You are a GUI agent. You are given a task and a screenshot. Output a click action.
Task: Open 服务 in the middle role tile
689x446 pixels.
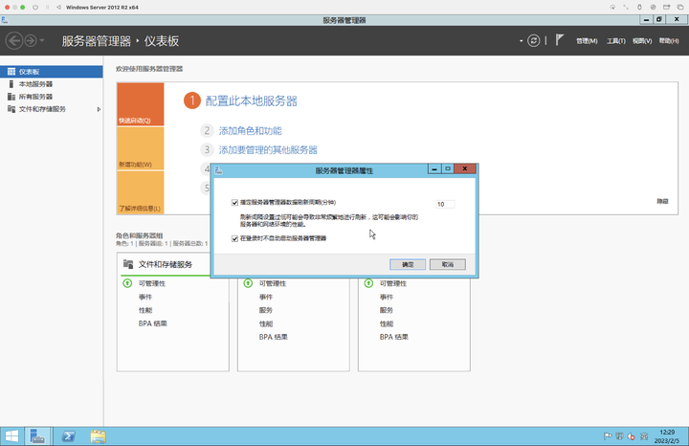pos(266,310)
